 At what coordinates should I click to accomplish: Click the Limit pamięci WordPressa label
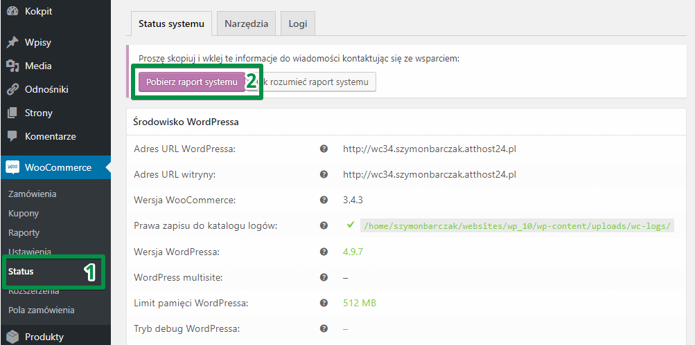191,303
